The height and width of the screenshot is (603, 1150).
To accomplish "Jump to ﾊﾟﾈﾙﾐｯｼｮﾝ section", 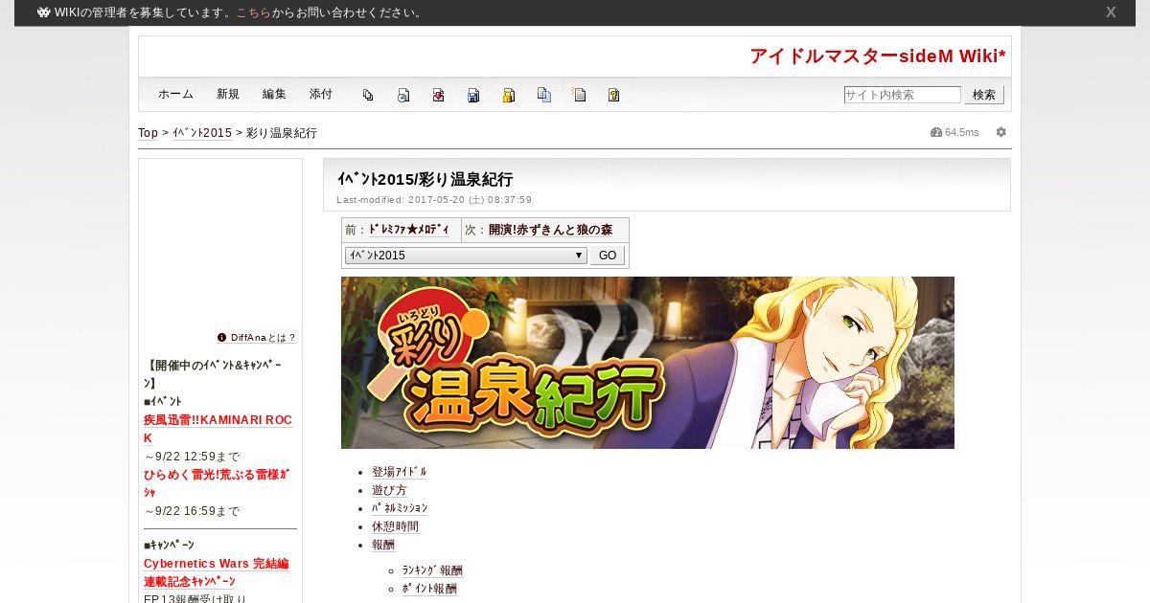I will pyautogui.click(x=400, y=508).
